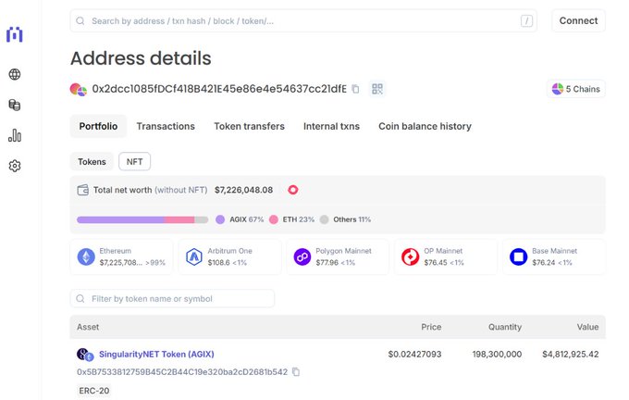The image size is (629, 400).
Task: Click the total net worth $7,226,048.08
Action: (243, 190)
